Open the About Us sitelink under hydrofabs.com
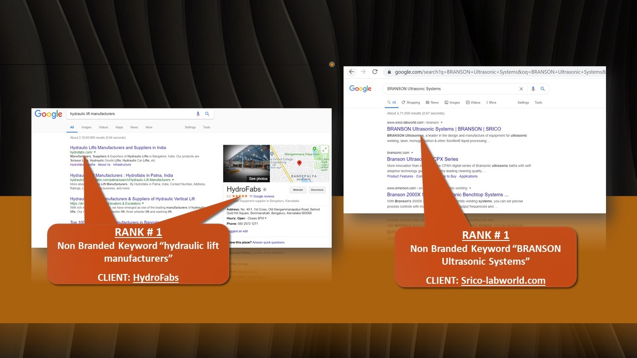The image size is (637, 358). (104, 165)
